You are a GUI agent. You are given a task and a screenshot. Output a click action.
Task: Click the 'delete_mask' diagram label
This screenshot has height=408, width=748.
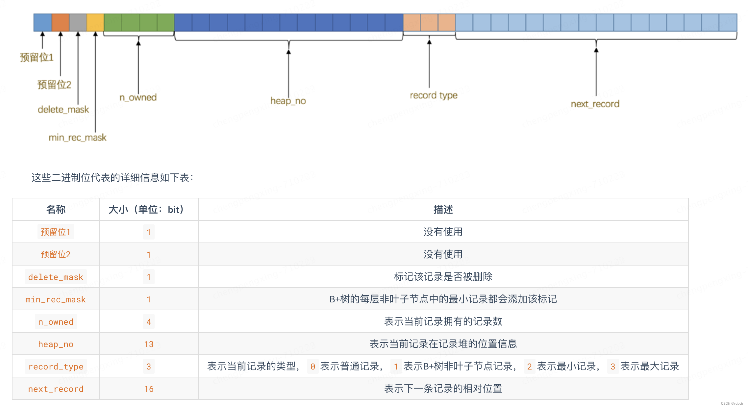pyautogui.click(x=63, y=109)
